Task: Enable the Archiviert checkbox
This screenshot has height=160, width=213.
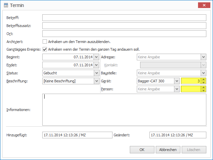Action: (x=45, y=42)
